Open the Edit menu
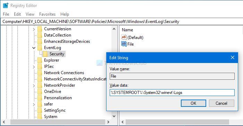This screenshot has height=126, width=243. (17, 14)
